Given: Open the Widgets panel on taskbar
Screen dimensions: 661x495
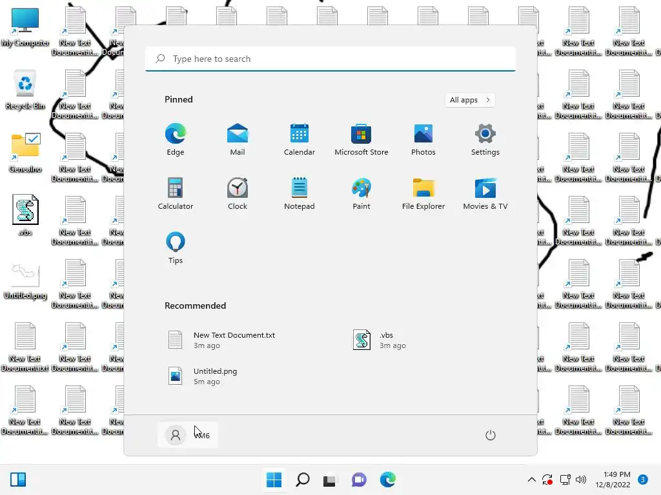Looking at the screenshot, I should click(18, 480).
